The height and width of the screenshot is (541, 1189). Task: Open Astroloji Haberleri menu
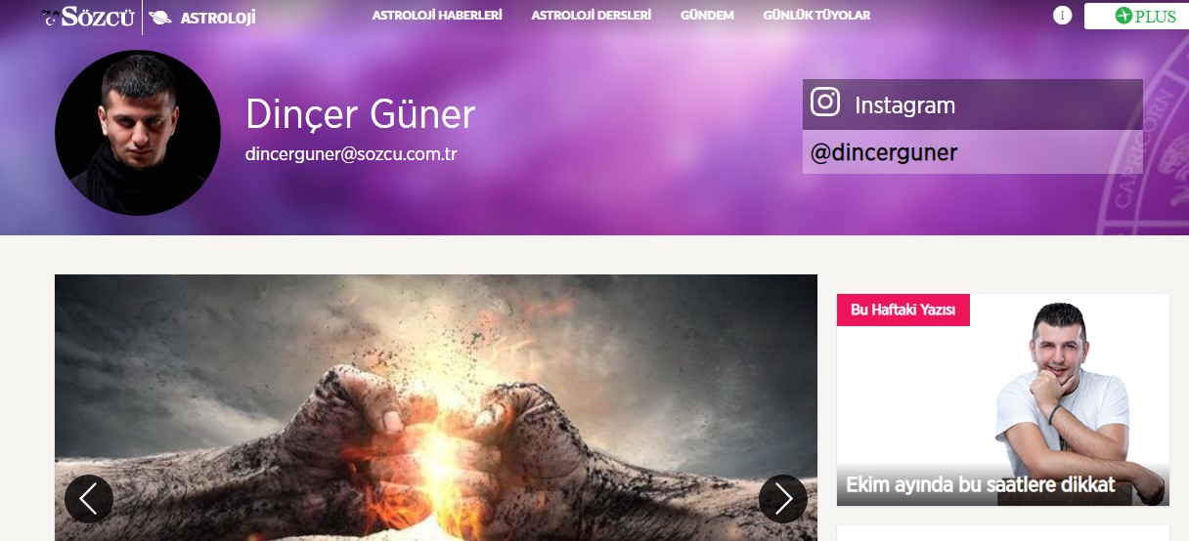pyautogui.click(x=437, y=16)
